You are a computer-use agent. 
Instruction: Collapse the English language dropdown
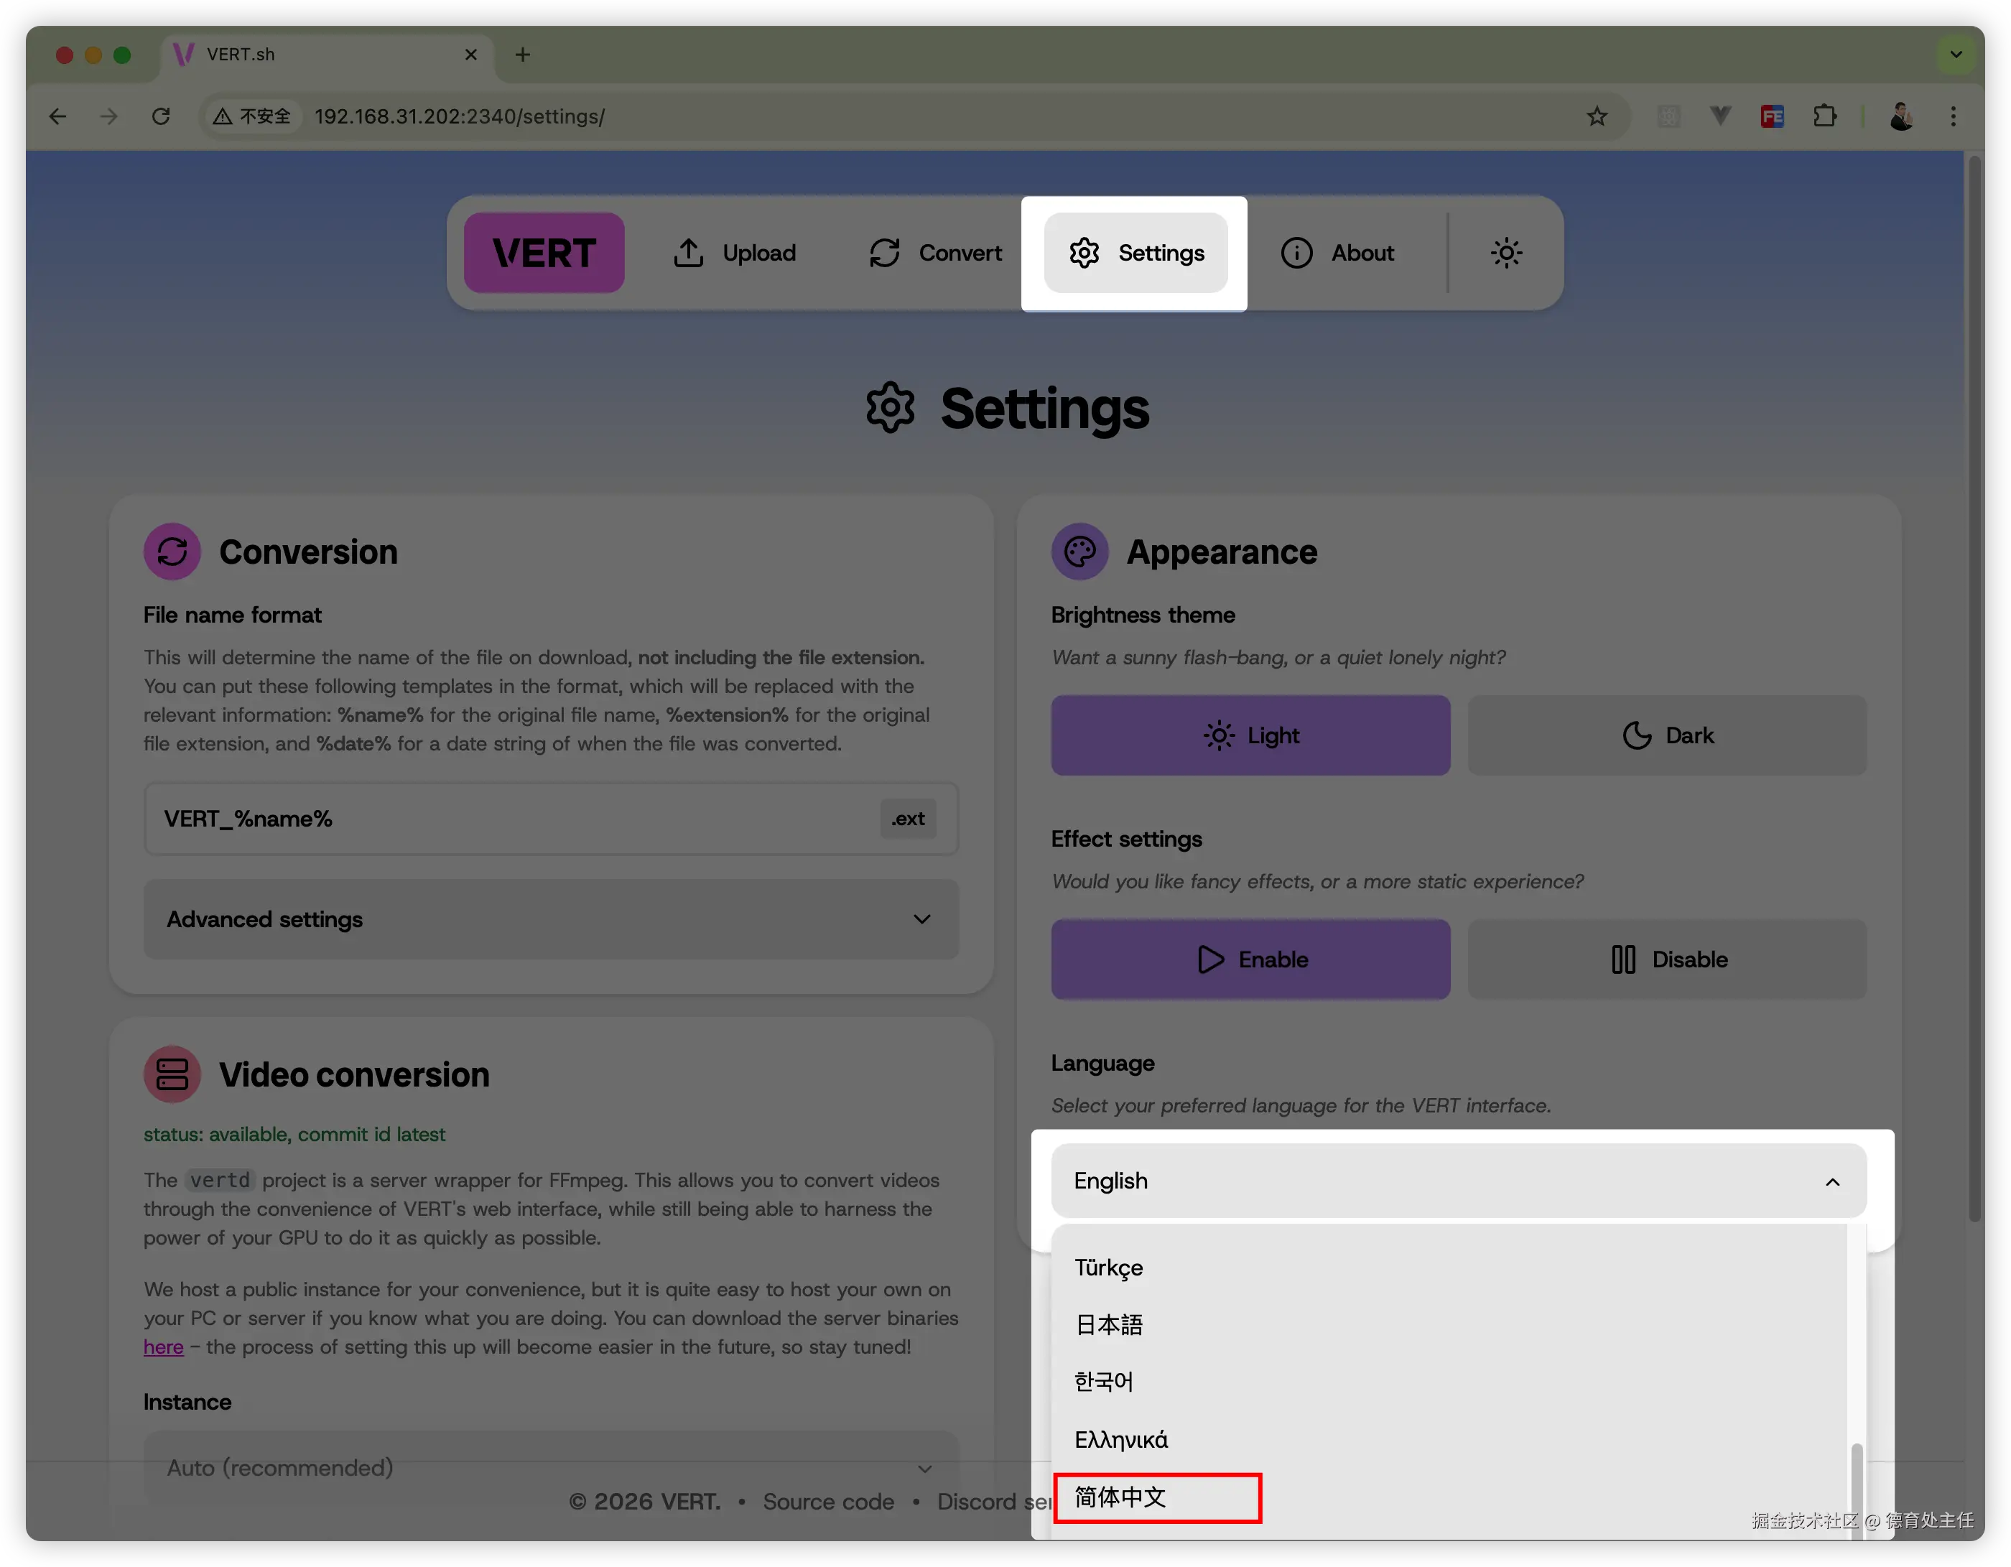(1459, 1181)
